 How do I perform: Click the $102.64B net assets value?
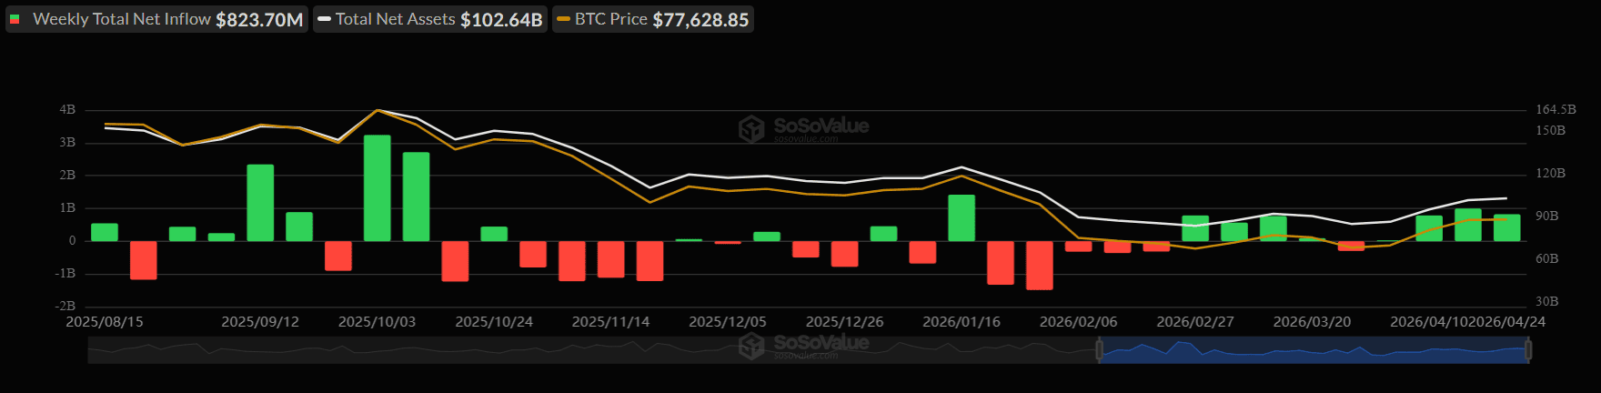click(501, 20)
